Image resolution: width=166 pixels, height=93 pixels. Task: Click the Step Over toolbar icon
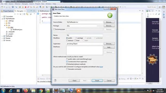[34, 7]
